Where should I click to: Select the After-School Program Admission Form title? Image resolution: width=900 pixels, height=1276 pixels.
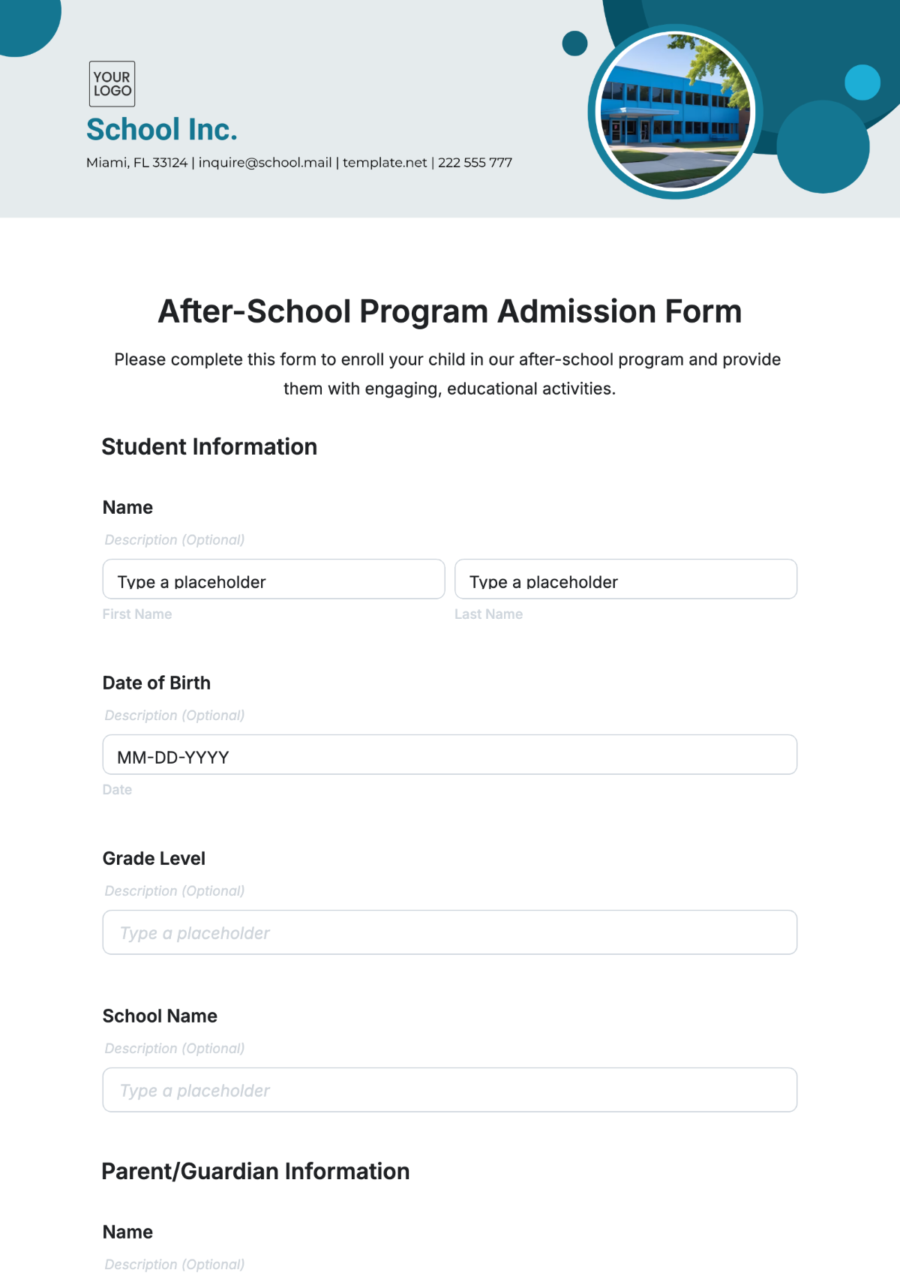tap(450, 311)
